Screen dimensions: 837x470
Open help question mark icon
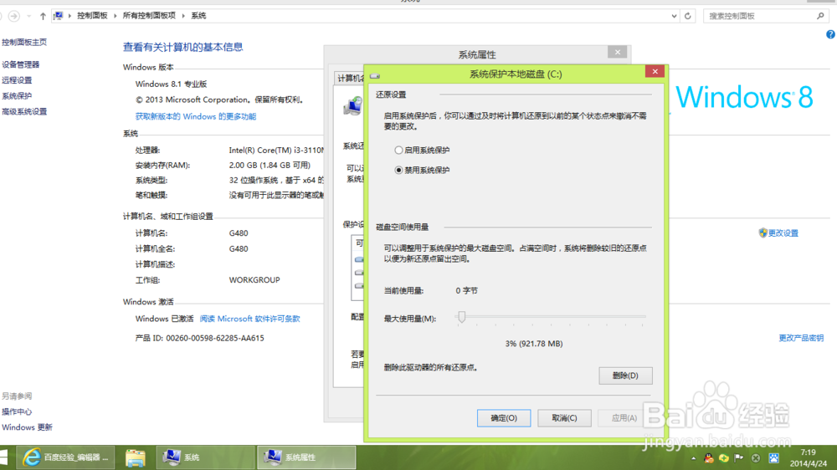pyautogui.click(x=830, y=34)
